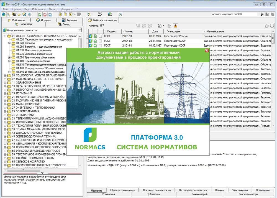Switch to the История tab
This screenshot has width=277, height=198.
click(43, 20)
